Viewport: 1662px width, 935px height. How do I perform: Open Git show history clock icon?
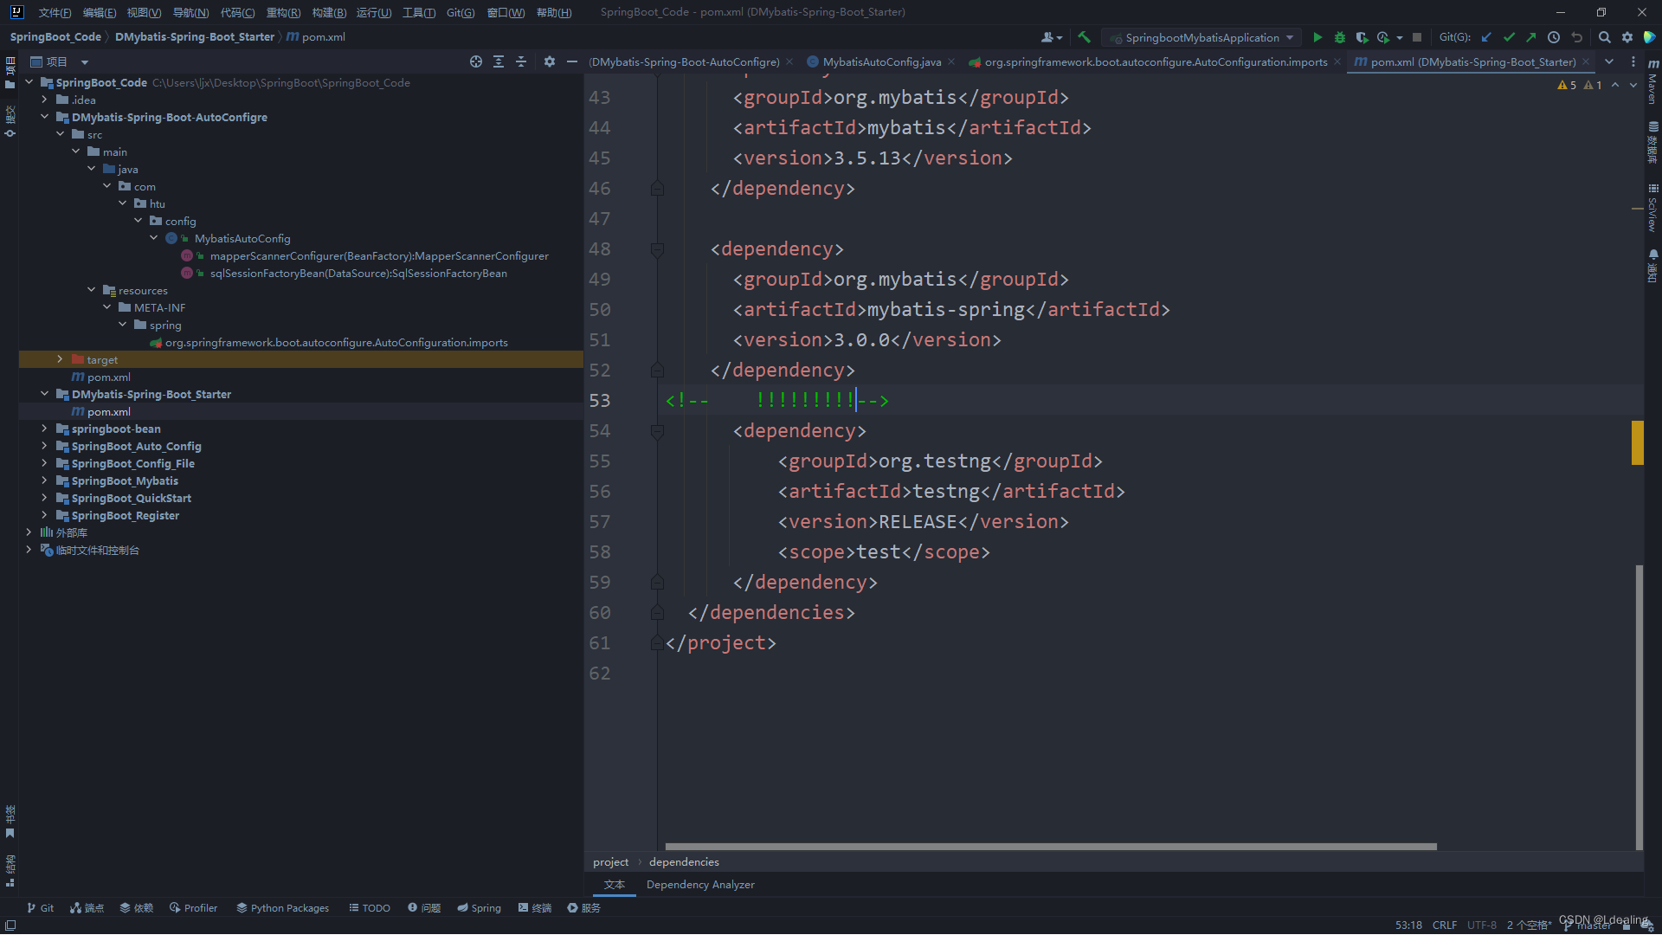(1554, 37)
